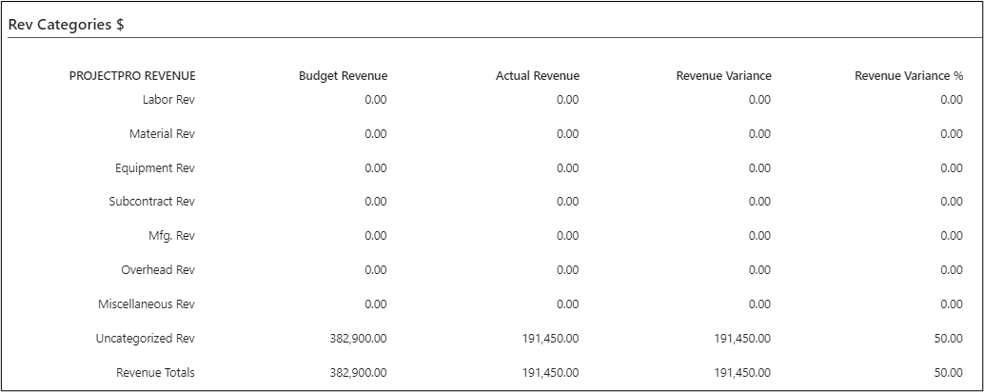Click Revenue Totals variance percent 50.00

click(948, 373)
